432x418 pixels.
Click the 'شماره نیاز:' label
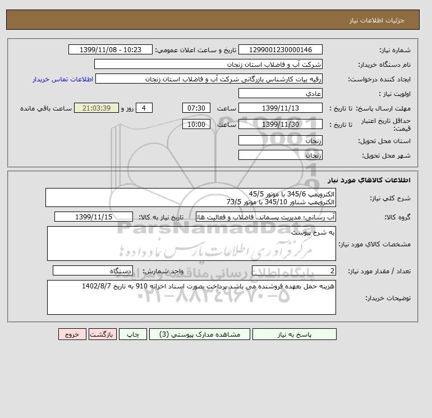coord(395,50)
